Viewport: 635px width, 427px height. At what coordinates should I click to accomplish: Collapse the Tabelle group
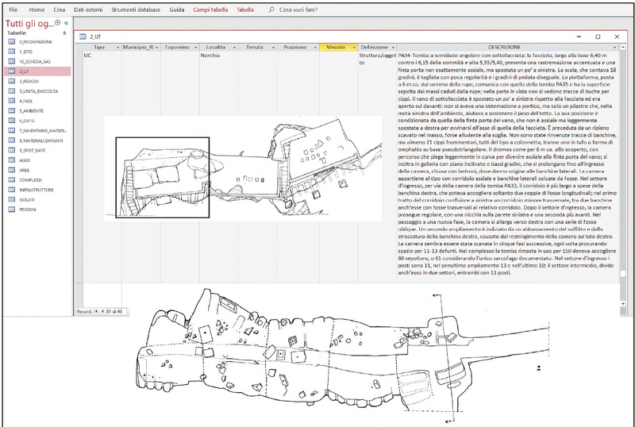pyautogui.click(x=65, y=33)
